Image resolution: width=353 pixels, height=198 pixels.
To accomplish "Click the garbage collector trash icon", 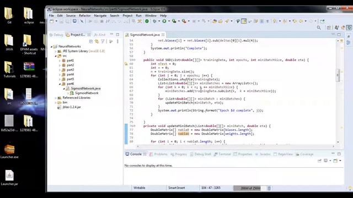I will 269,188.
